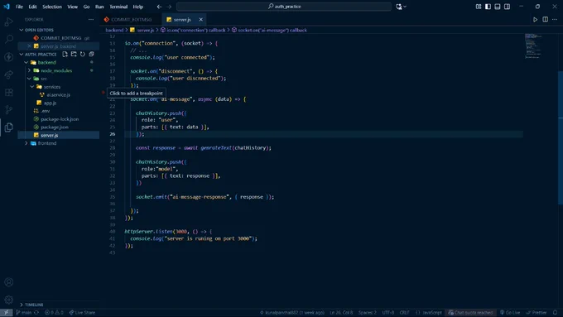
Task: Collapse the src folder
Action: click(29, 79)
